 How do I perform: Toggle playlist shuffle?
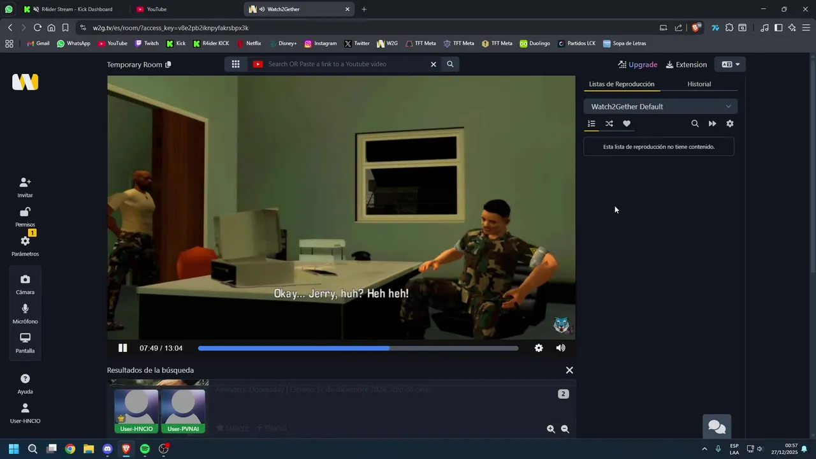609,124
